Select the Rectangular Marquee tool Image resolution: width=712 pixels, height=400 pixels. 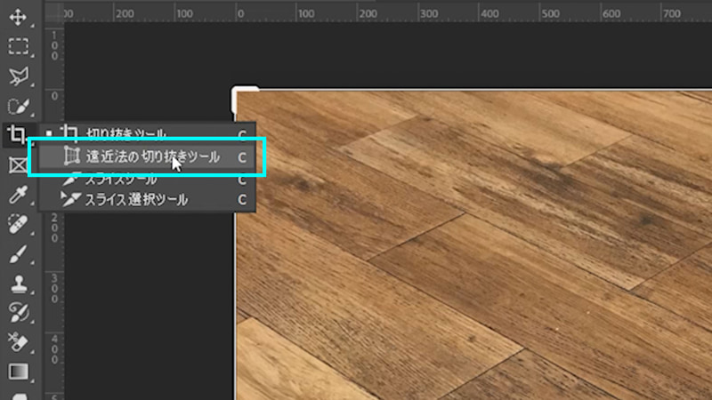[18, 47]
